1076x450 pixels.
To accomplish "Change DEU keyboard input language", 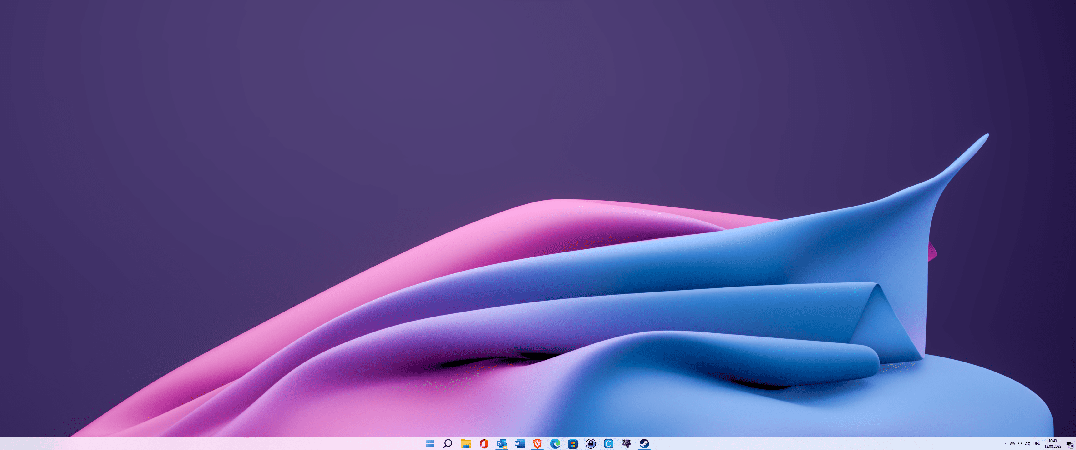I will point(1037,444).
